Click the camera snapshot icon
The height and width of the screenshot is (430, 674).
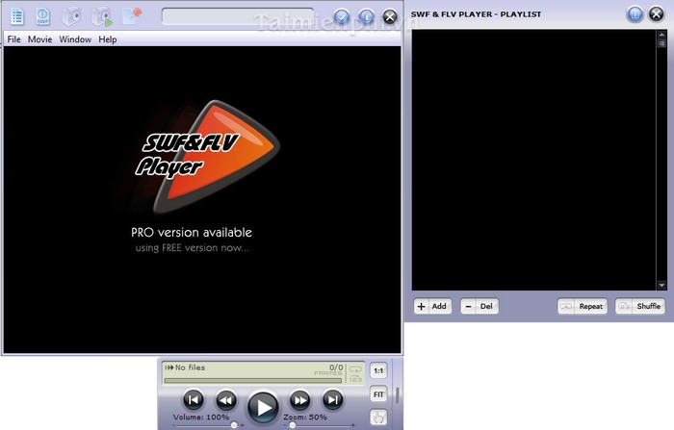(71, 16)
